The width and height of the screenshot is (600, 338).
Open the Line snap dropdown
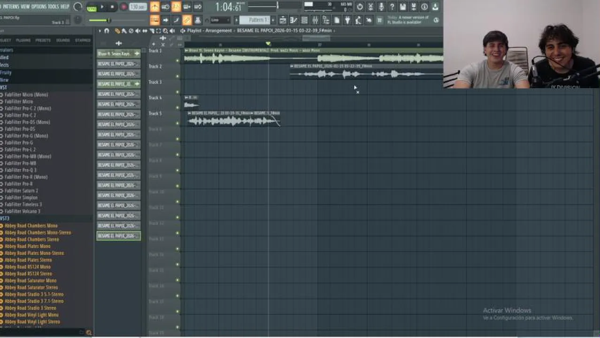point(220,20)
